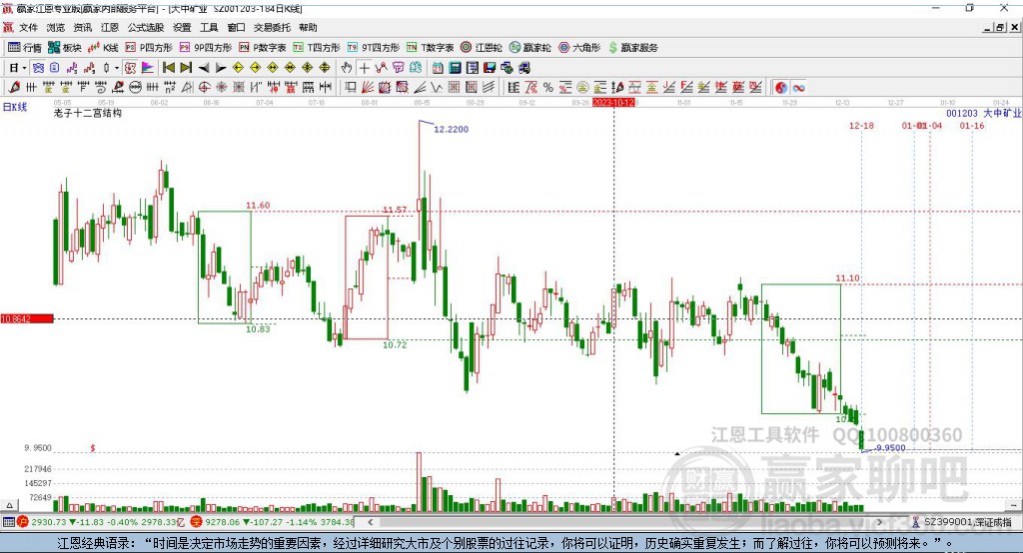This screenshot has width=1023, height=553.
Task: Click stock name 001203 大中矿业
Action: (x=983, y=113)
